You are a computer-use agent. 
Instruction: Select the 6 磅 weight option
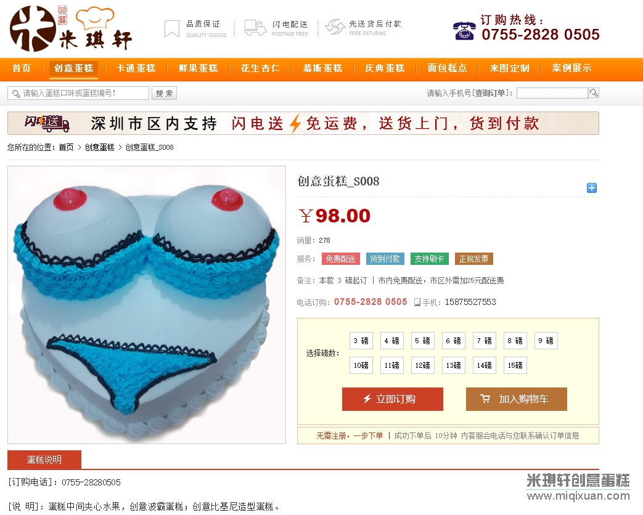[x=454, y=341]
